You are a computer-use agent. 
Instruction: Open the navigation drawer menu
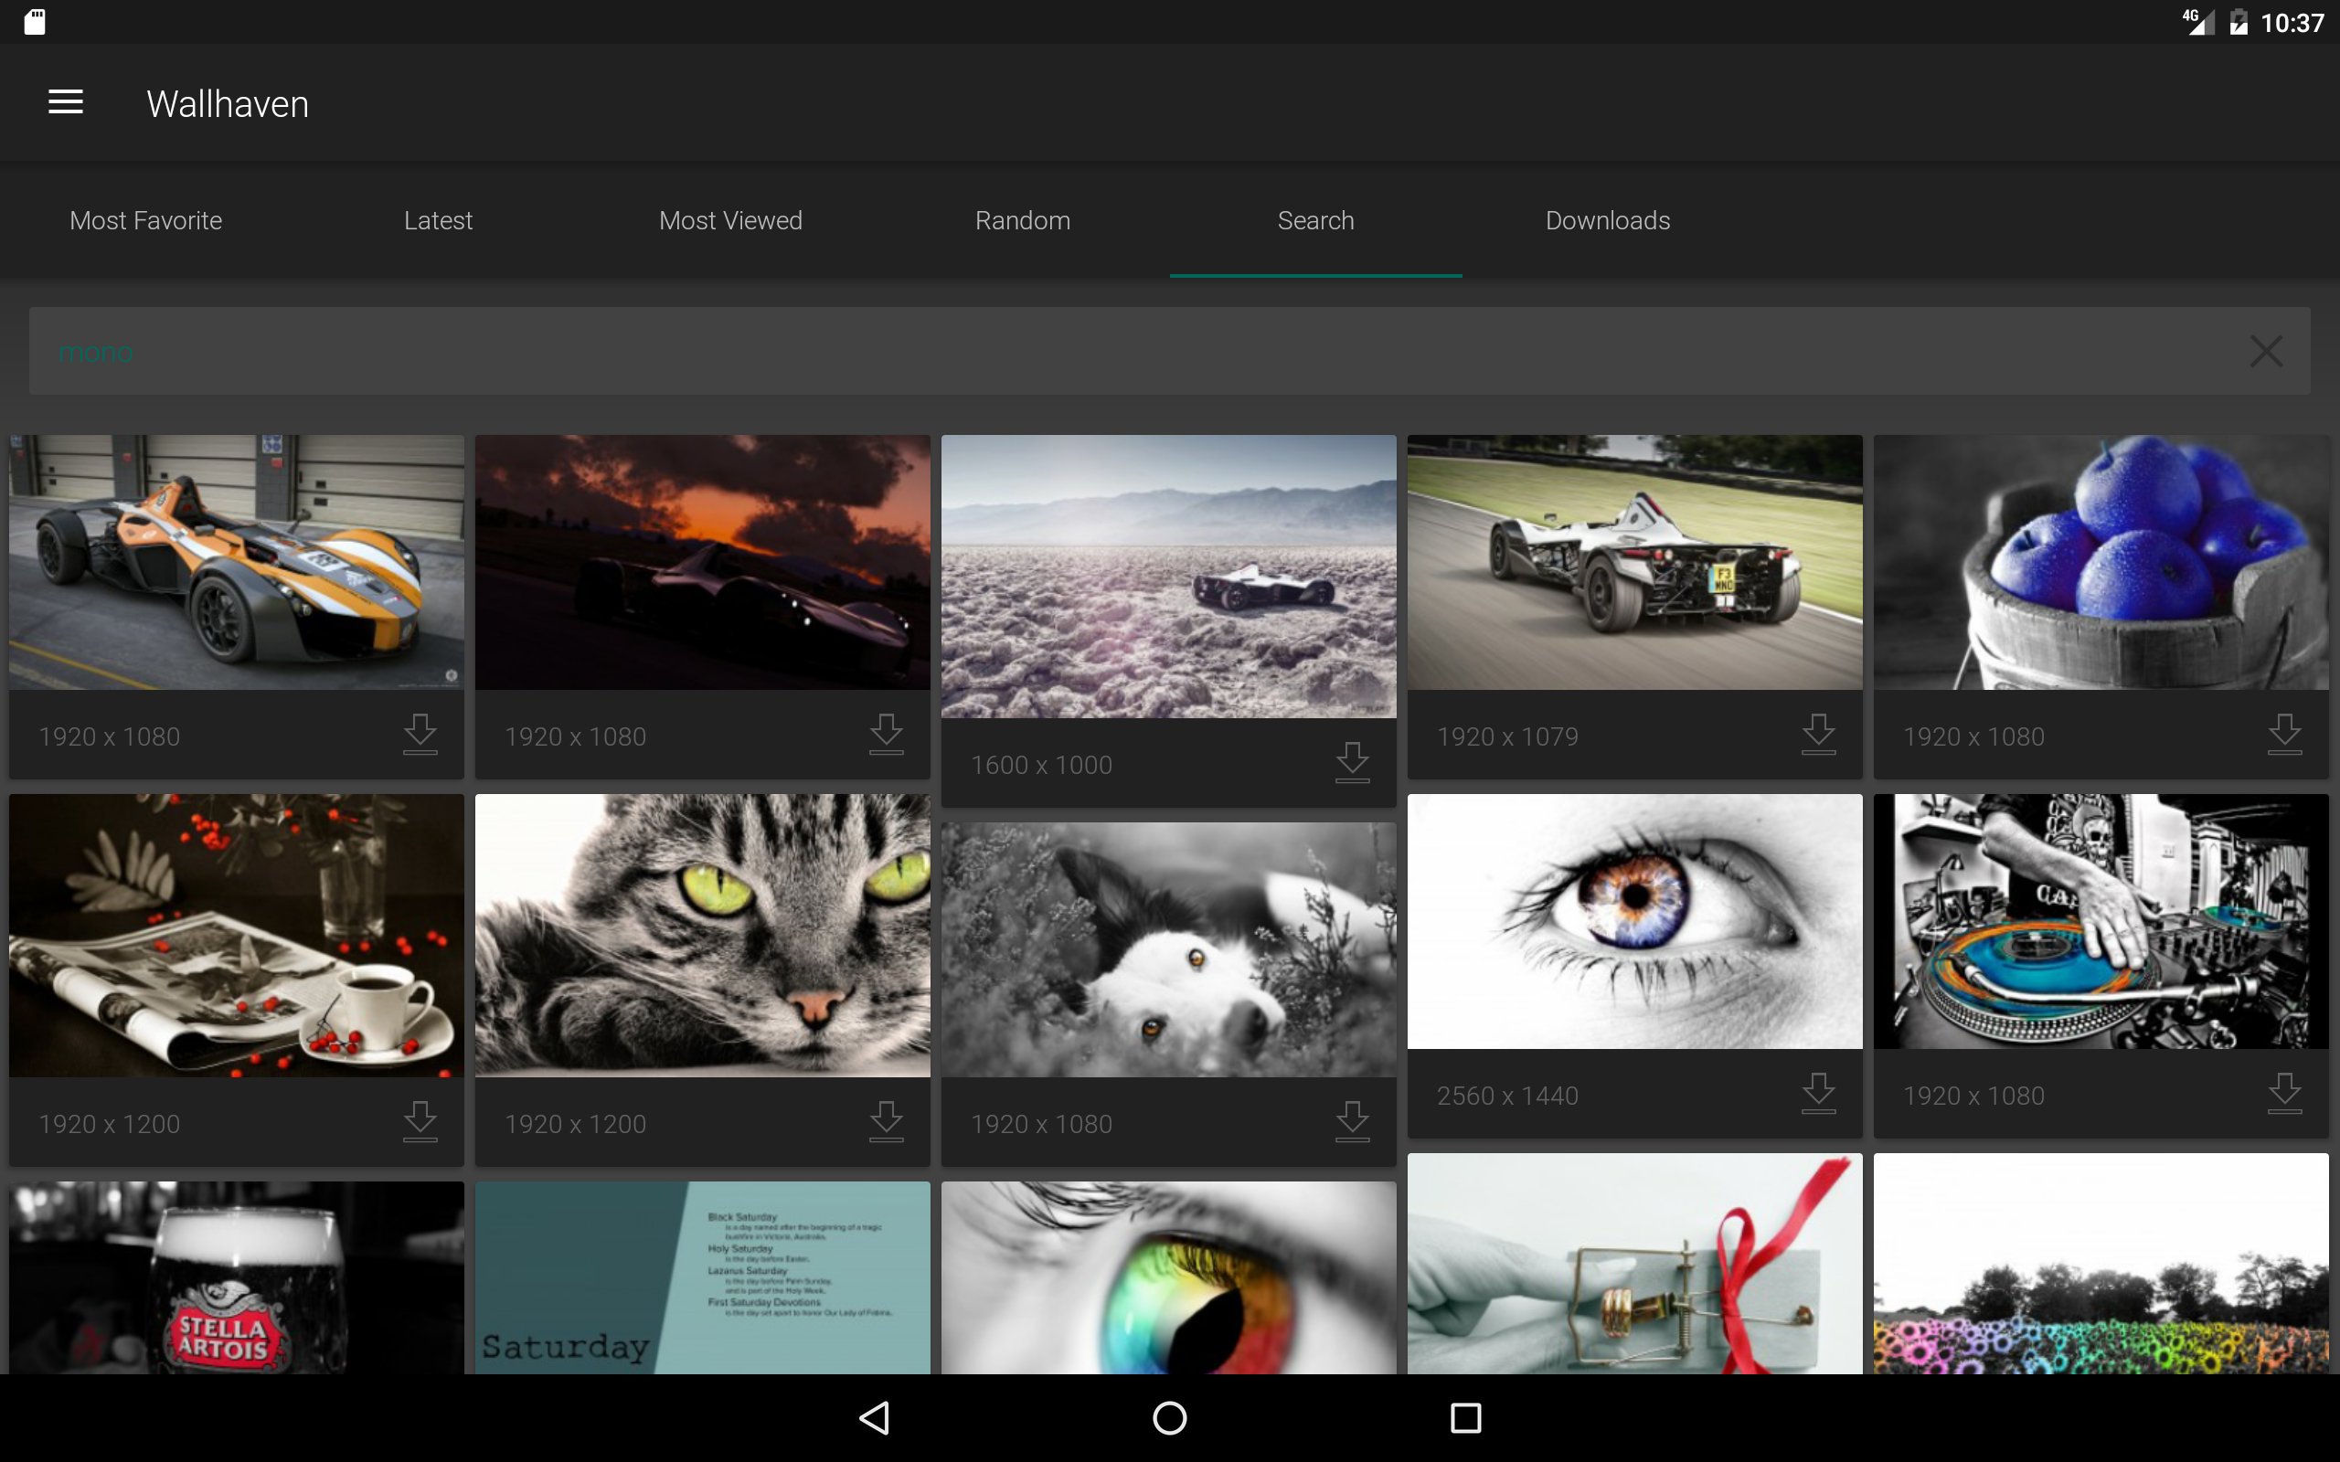(x=65, y=101)
